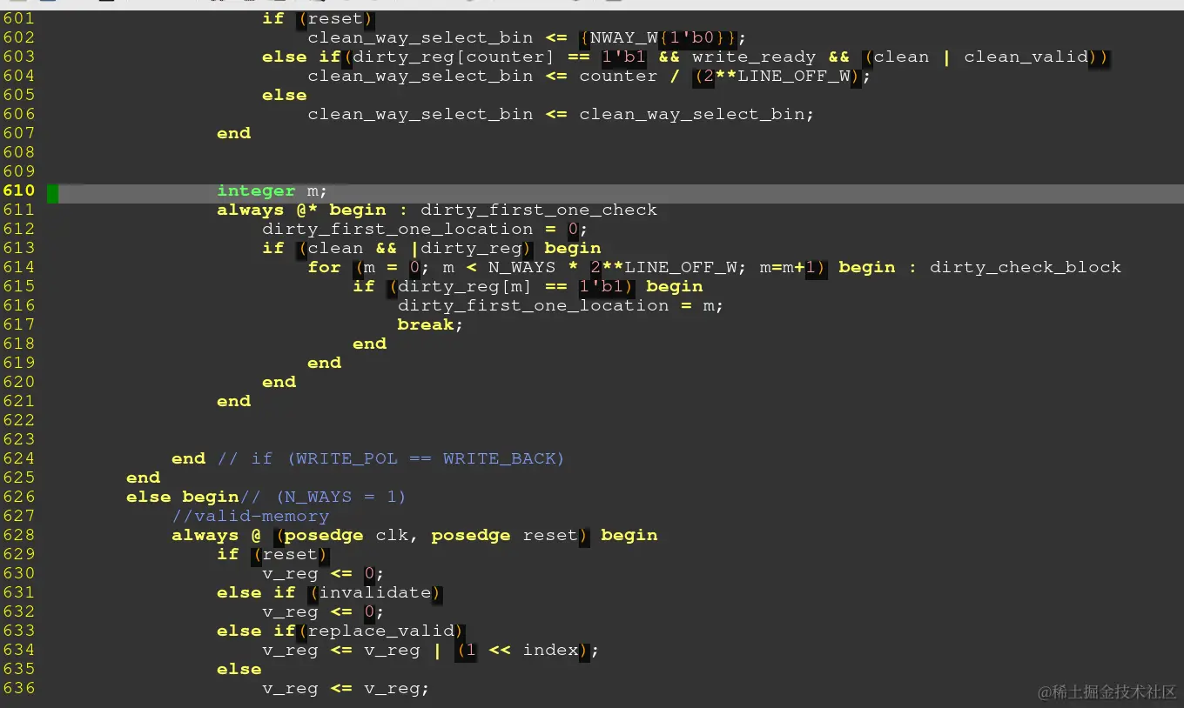Click "dirty_first_one_location = 0;" on line 612
Viewport: 1184px width, 708px height.
pyautogui.click(x=426, y=230)
